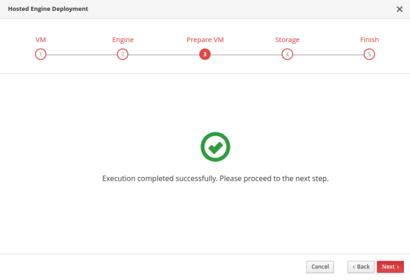Click the filled step 3 circle
The height and width of the screenshot is (280, 410).
pyautogui.click(x=205, y=54)
